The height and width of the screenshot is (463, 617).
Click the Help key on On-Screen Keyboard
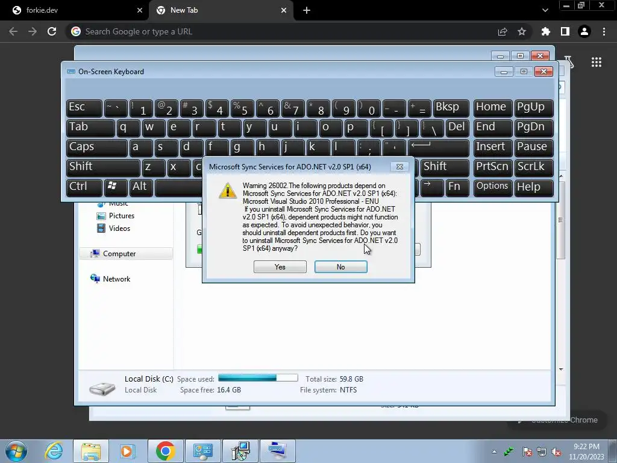pyautogui.click(x=534, y=187)
